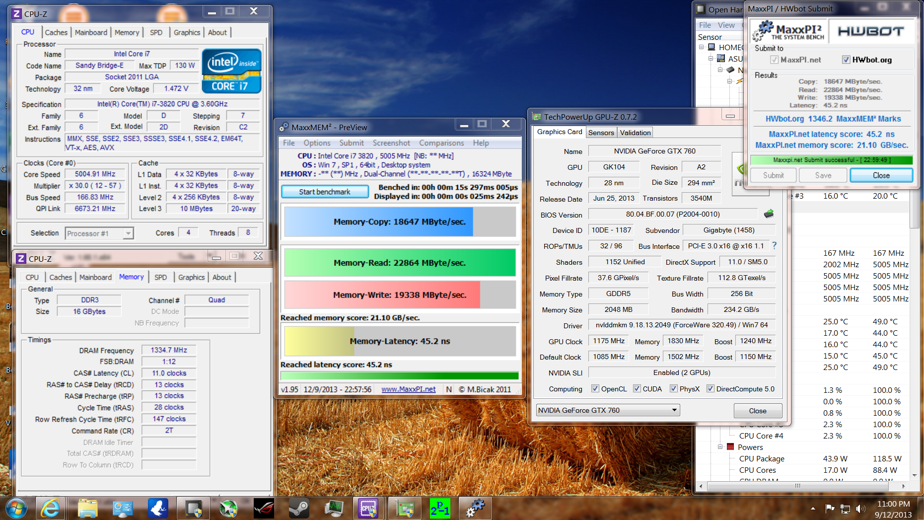Click the chip with shield taskbar icon
Screen dimensions: 924x520
(193, 508)
